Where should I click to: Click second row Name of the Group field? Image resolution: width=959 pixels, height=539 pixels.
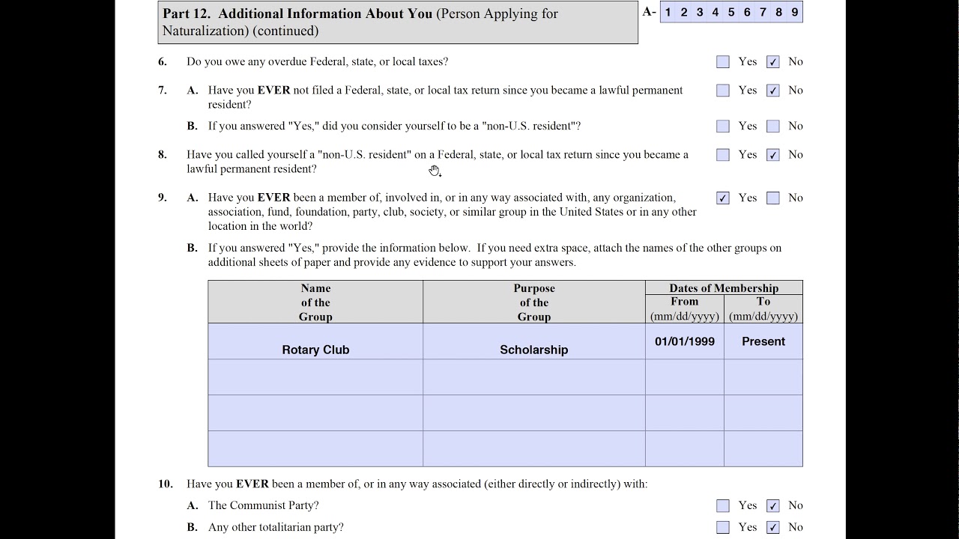tap(315, 377)
